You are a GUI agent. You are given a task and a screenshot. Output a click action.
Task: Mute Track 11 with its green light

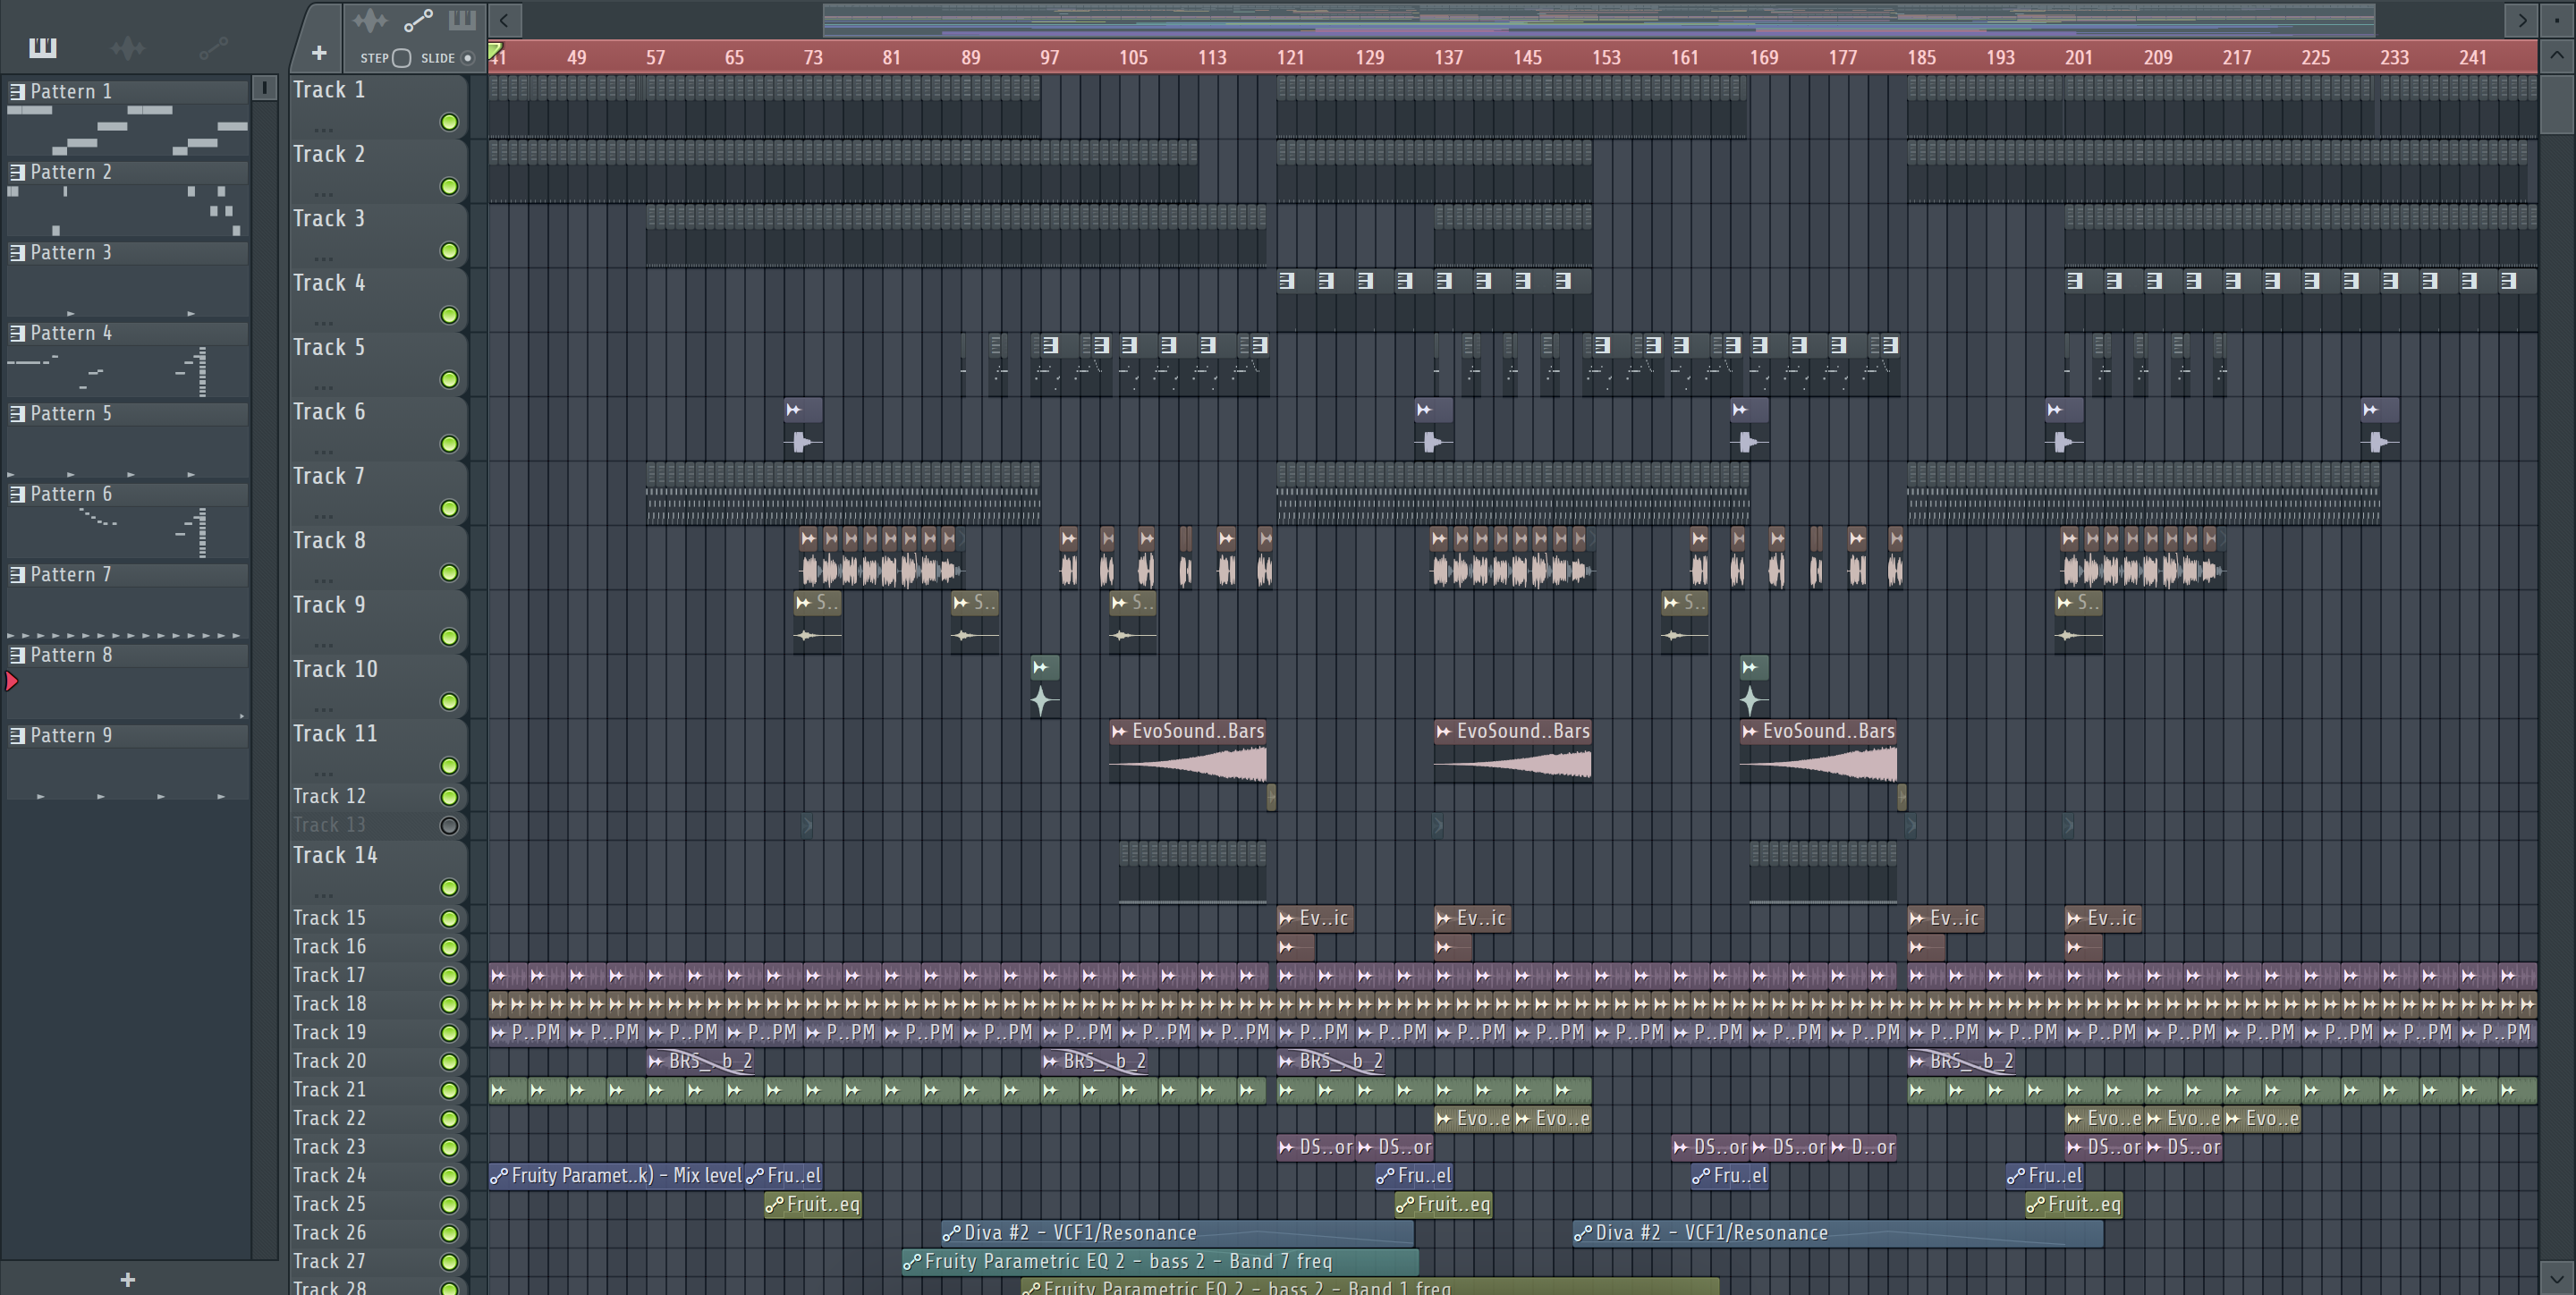(x=449, y=766)
